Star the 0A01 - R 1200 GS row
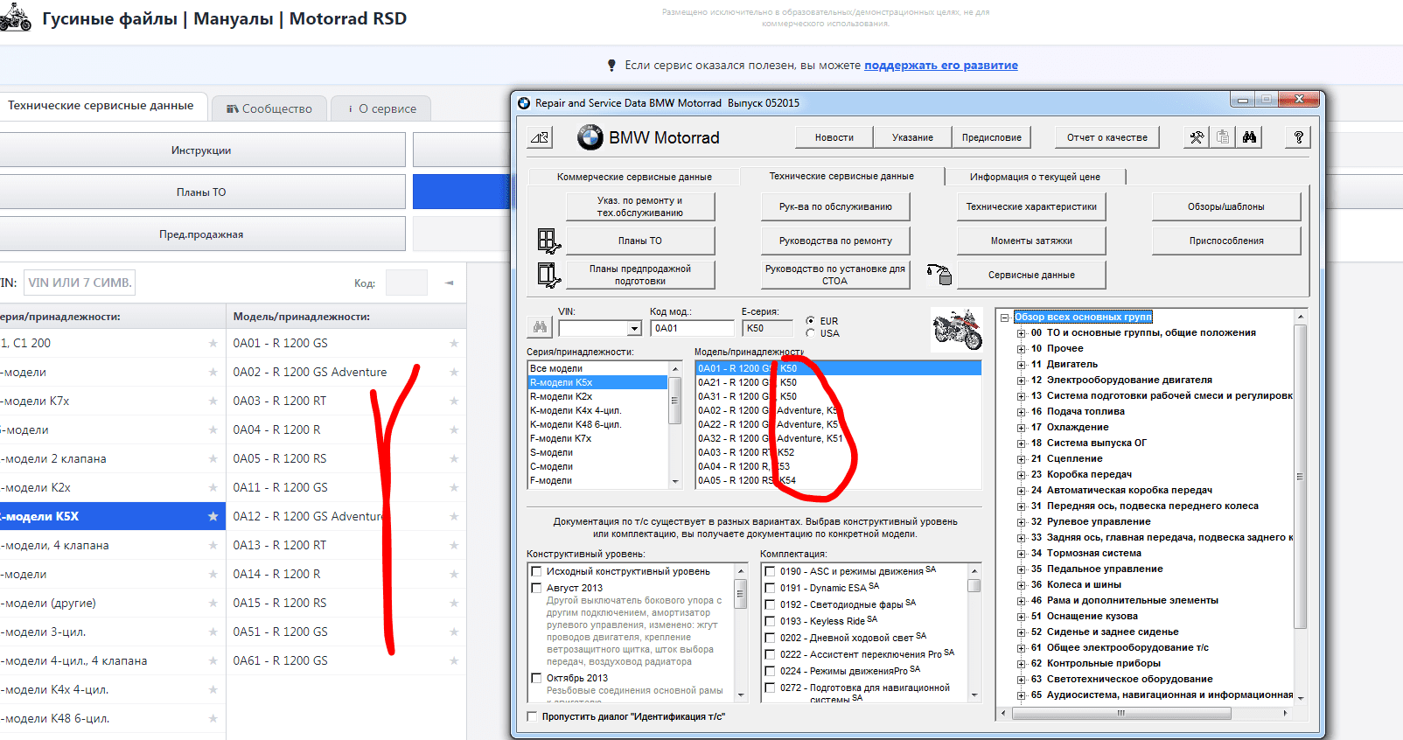Screen dimensions: 1403x740 (454, 343)
